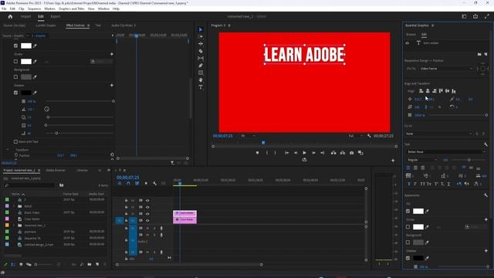Screen dimensions: 494x278
Task: Click the Project panel search field
Action: tap(30, 185)
